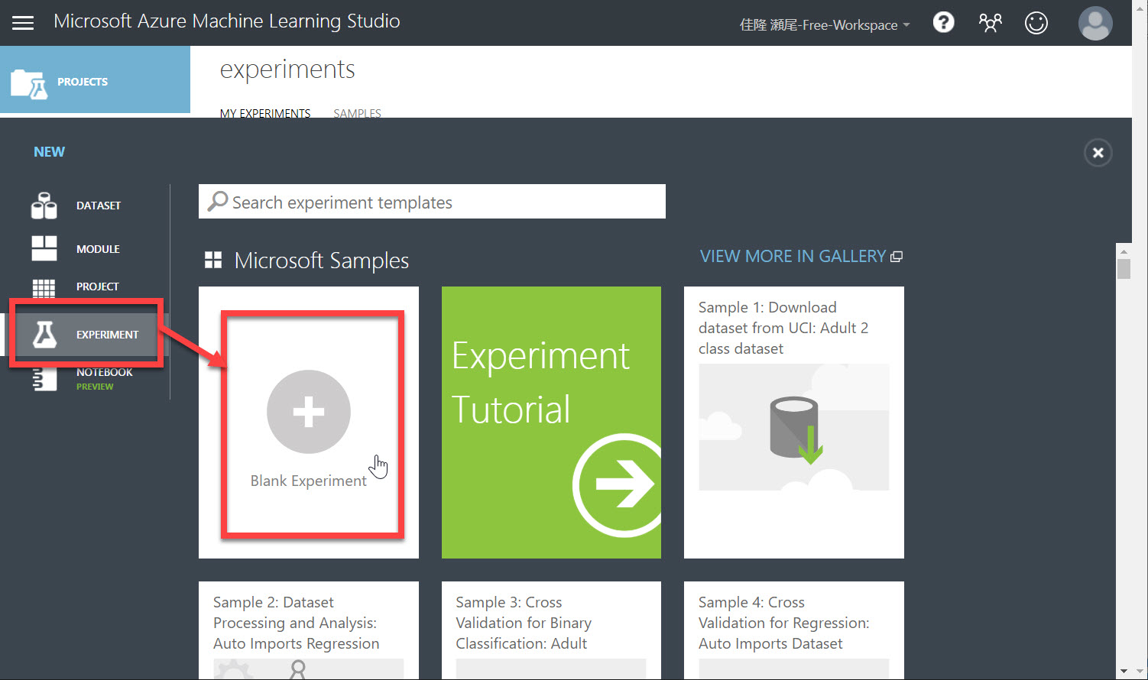1148x680 pixels.
Task: Click the Projects flask folder icon
Action: 30,83
